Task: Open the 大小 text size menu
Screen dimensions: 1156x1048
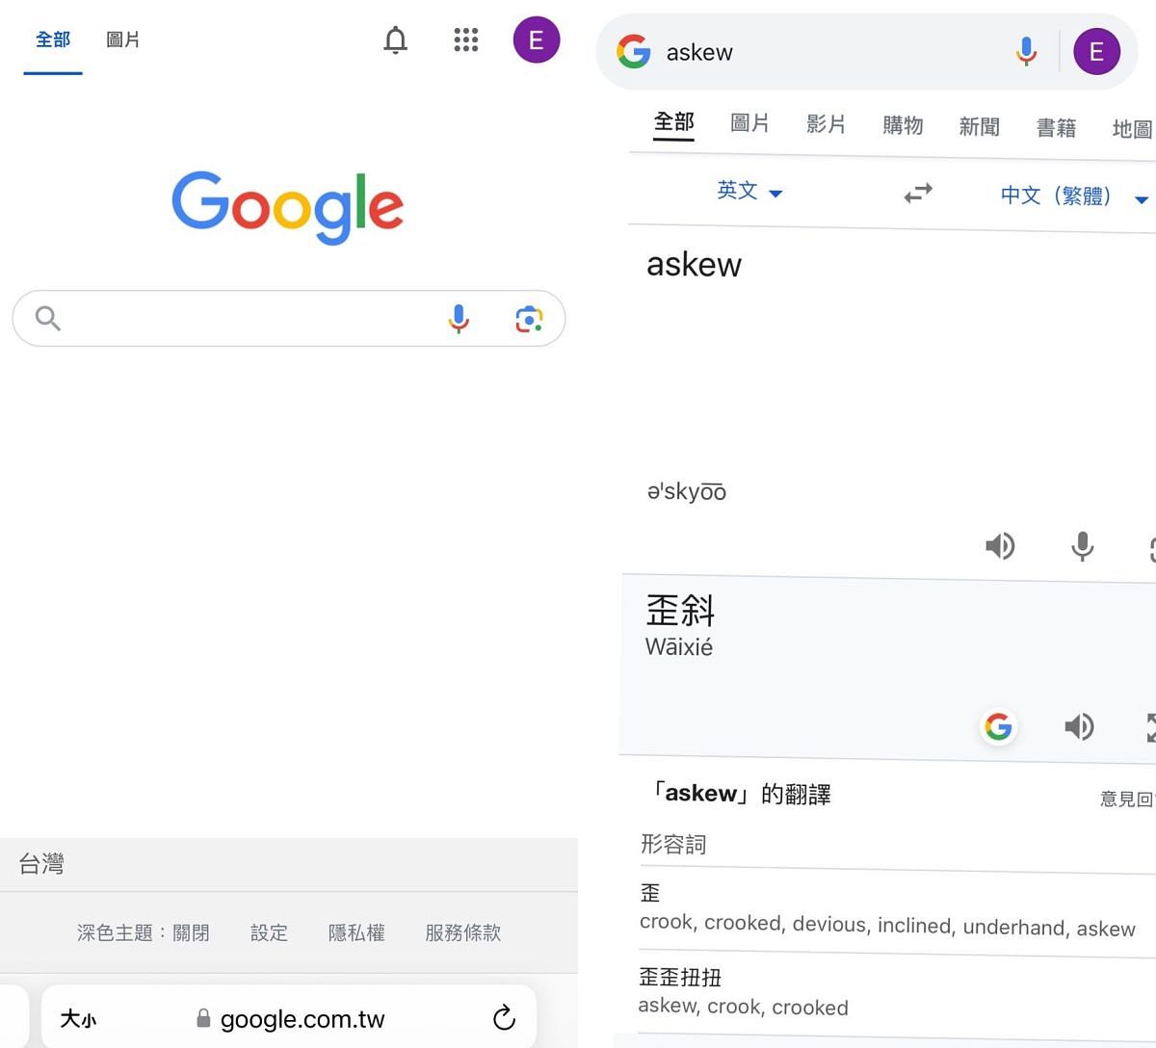Action: 78,1019
